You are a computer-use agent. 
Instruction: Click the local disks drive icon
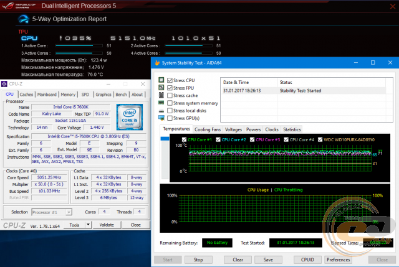[161, 111]
